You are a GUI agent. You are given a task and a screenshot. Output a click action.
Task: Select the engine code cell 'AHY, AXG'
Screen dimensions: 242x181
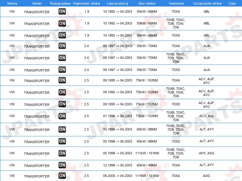coord(206,153)
